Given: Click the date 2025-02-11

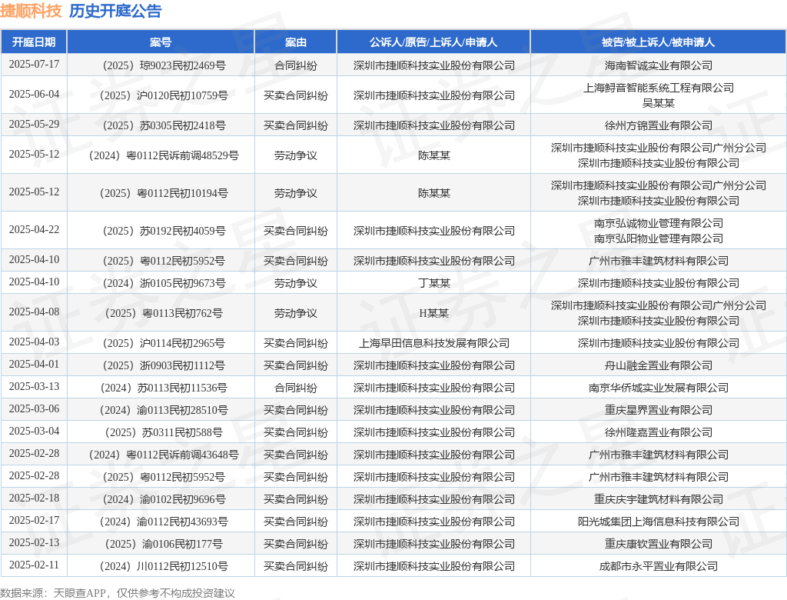Looking at the screenshot, I should click(34, 565).
